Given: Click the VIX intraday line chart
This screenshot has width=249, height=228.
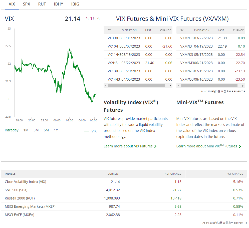Looking at the screenshot, I should (x=56, y=73).
